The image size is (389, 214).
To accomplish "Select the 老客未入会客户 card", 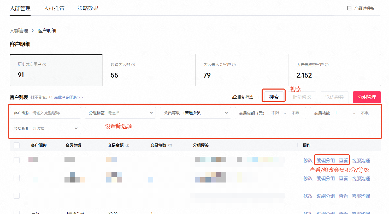I will pyautogui.click(x=242, y=70).
